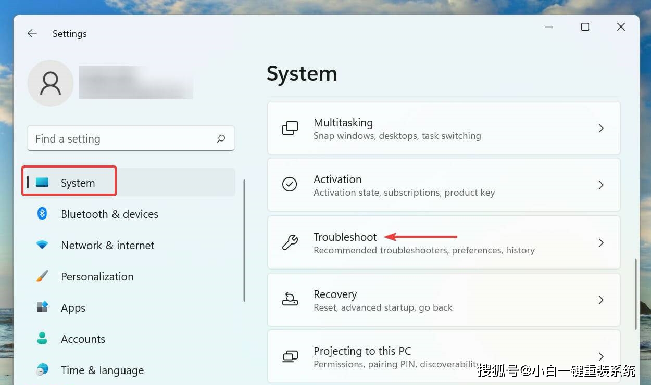Click the Recovery icon
This screenshot has height=385, width=651.
coord(290,299)
